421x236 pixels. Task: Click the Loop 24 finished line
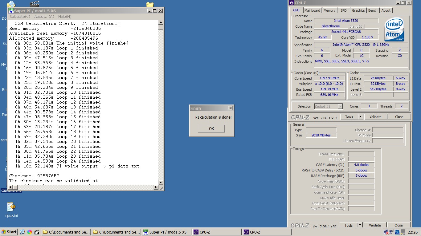58,161
